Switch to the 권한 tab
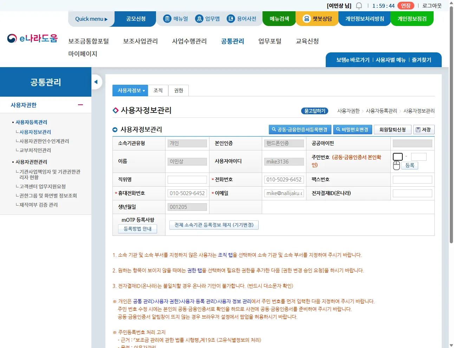The width and height of the screenshot is (454, 348). coord(179,90)
